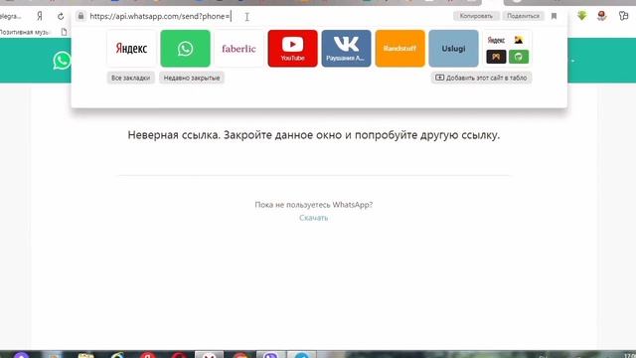Screen dimensions: 636x358
Task: Click the Поделиться button in the address bar
Action: [524, 16]
